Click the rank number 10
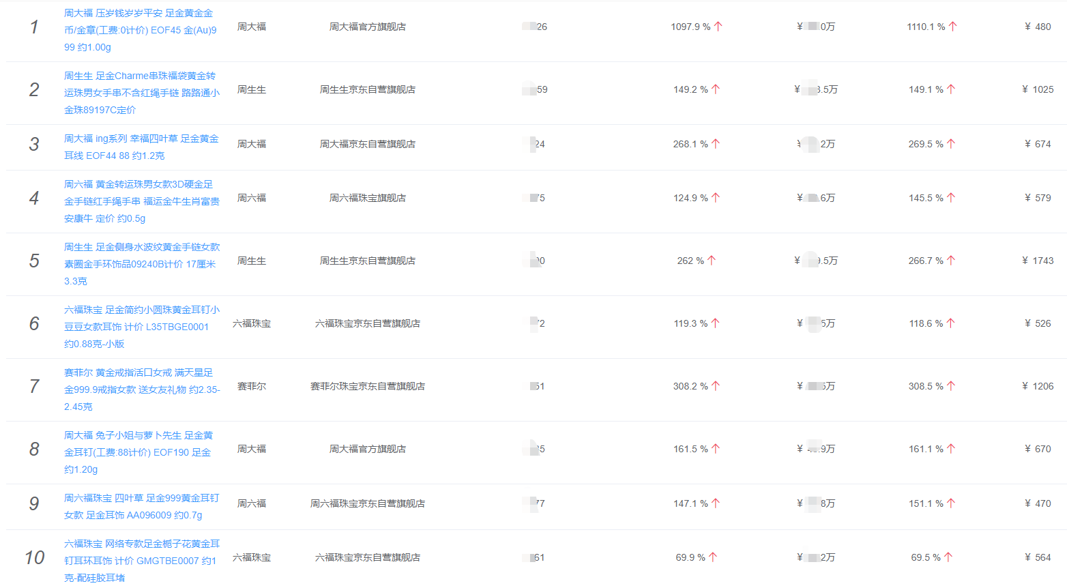 34,557
